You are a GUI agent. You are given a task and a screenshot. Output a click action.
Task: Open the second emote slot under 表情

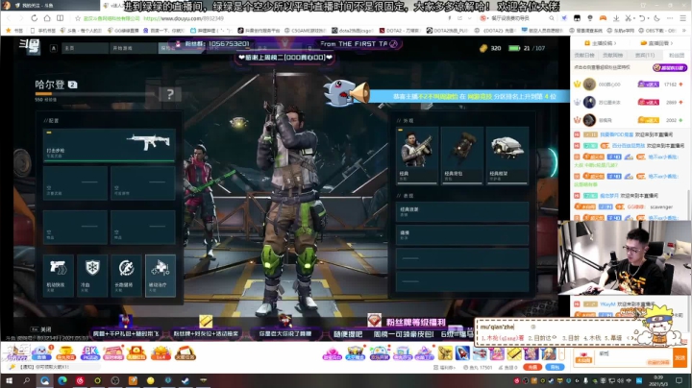[462, 235]
